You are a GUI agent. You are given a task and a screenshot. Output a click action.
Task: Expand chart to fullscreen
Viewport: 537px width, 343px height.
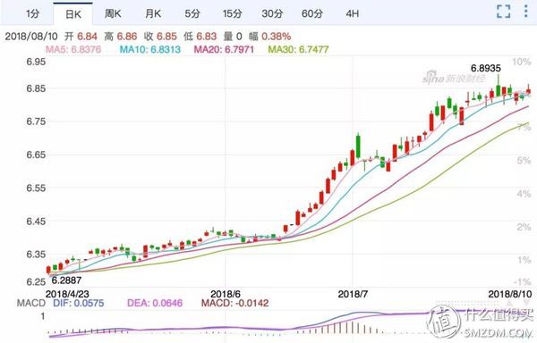point(503,12)
